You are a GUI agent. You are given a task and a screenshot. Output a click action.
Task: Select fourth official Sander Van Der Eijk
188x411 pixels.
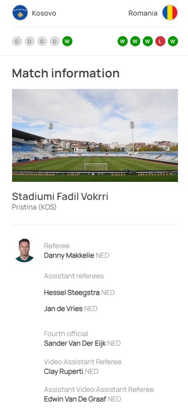tap(75, 343)
